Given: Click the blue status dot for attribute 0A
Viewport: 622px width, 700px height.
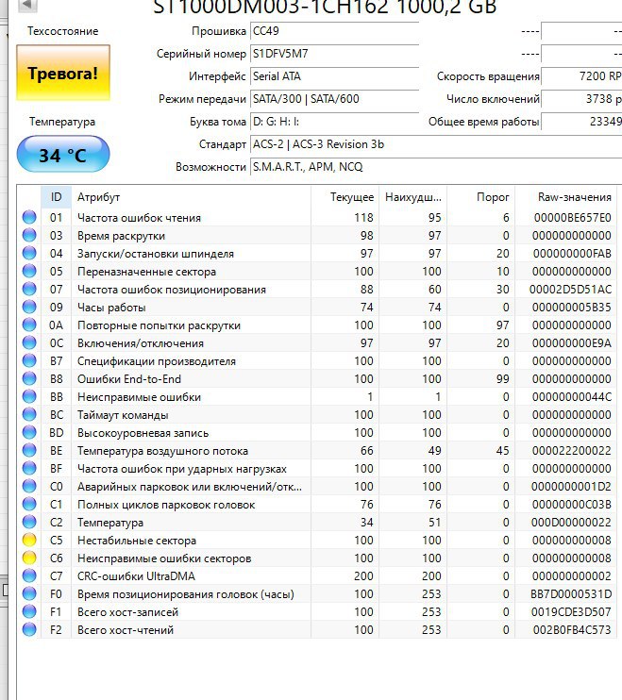Looking at the screenshot, I should coord(29,325).
